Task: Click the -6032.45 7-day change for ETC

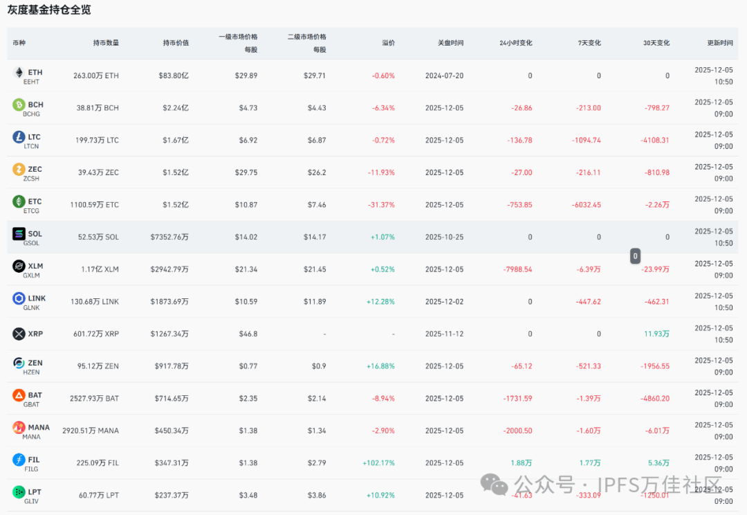Action: pos(586,205)
